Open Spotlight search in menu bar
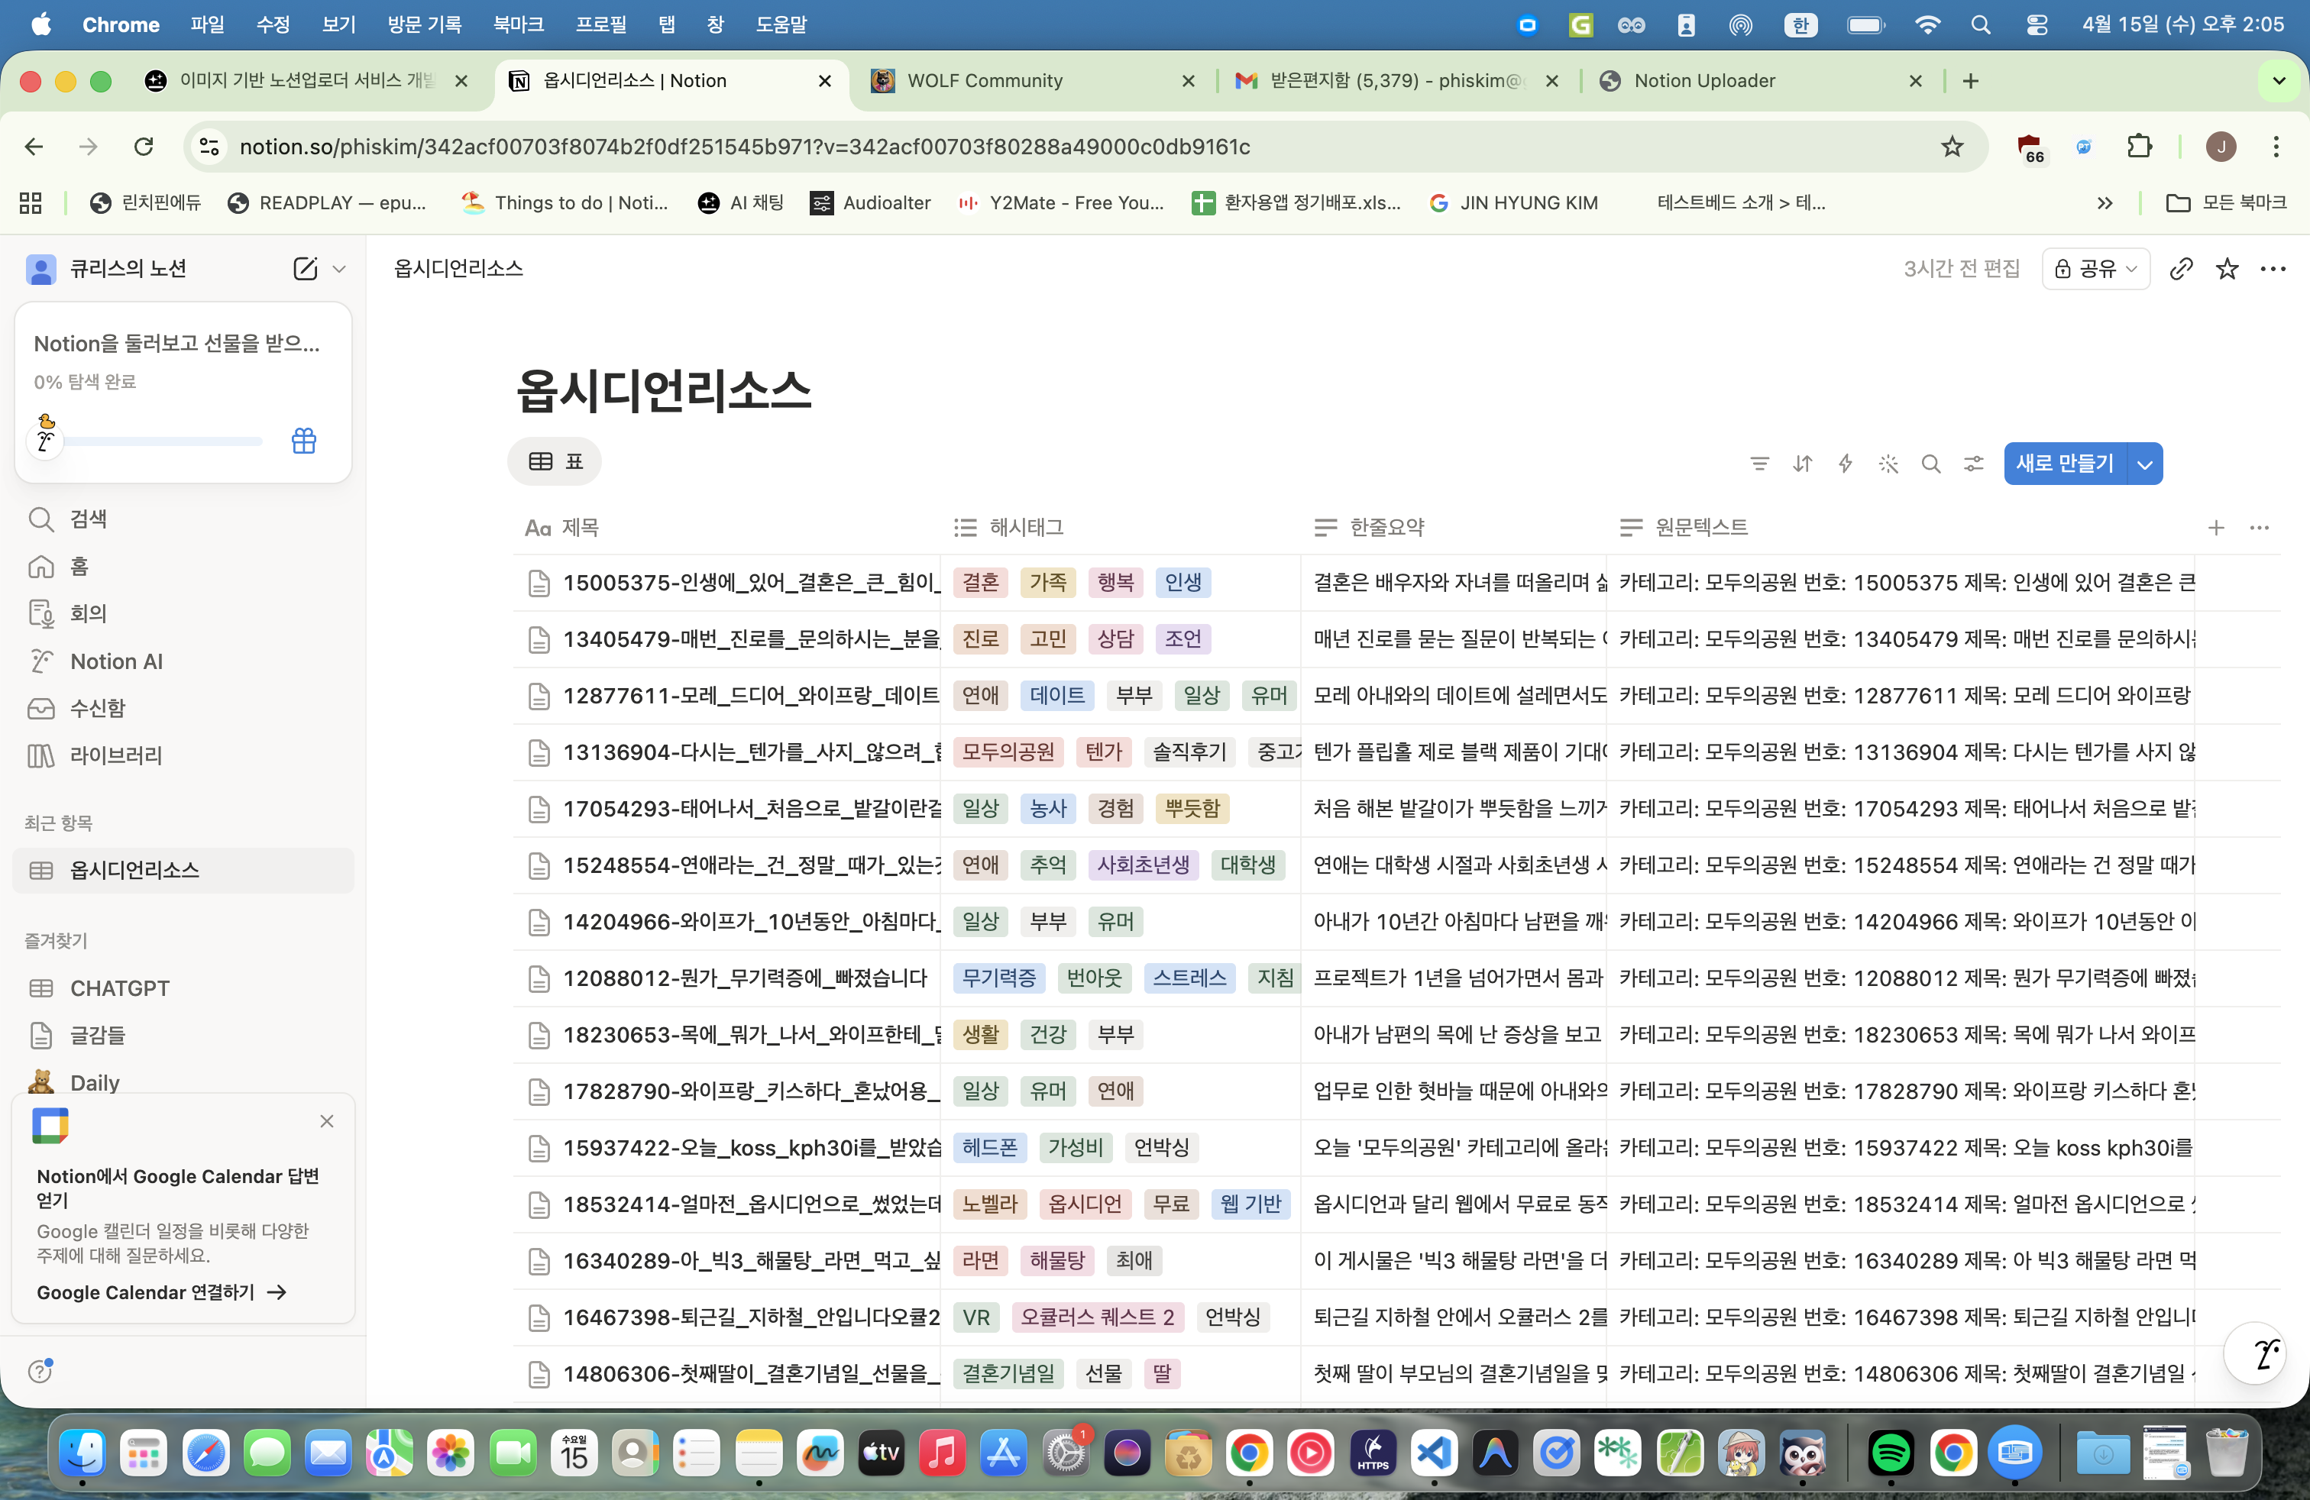Image resolution: width=2310 pixels, height=1500 pixels. [1981, 24]
